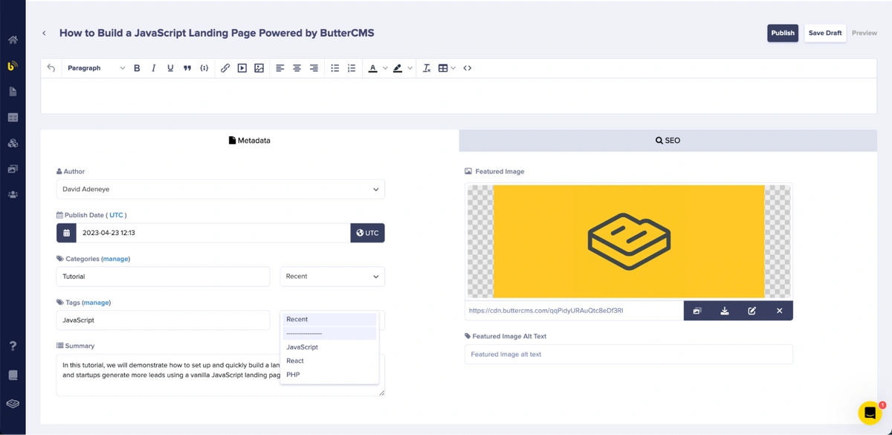Click the Tutorial categories input
The width and height of the screenshot is (892, 435).
[x=164, y=277]
